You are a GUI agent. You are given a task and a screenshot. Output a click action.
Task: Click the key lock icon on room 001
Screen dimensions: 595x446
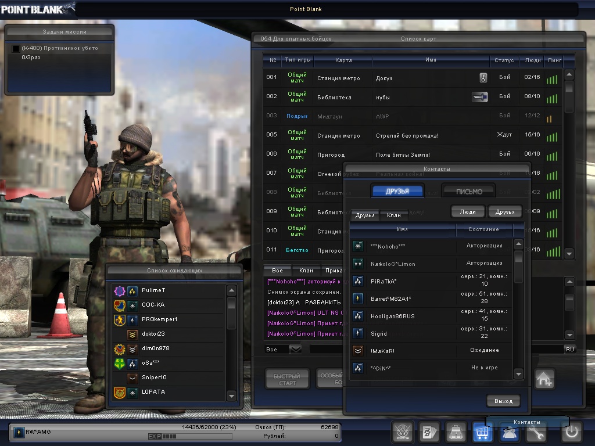[x=482, y=78]
